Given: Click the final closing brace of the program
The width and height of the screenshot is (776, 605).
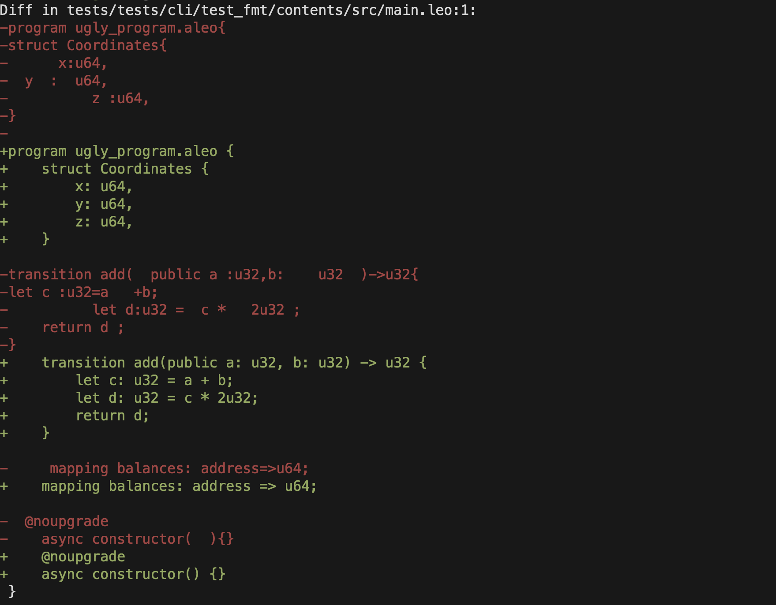Looking at the screenshot, I should [12, 591].
